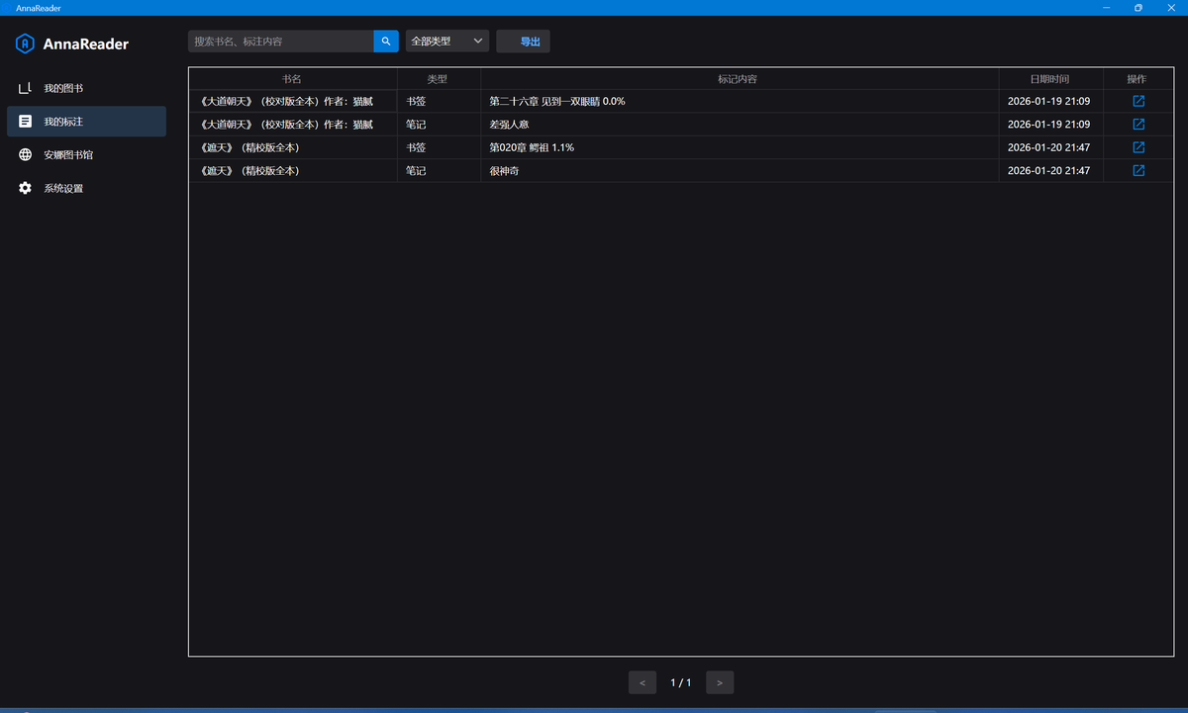Open 安娜图书馆 sidebar section
The width and height of the screenshot is (1188, 713).
(86, 155)
